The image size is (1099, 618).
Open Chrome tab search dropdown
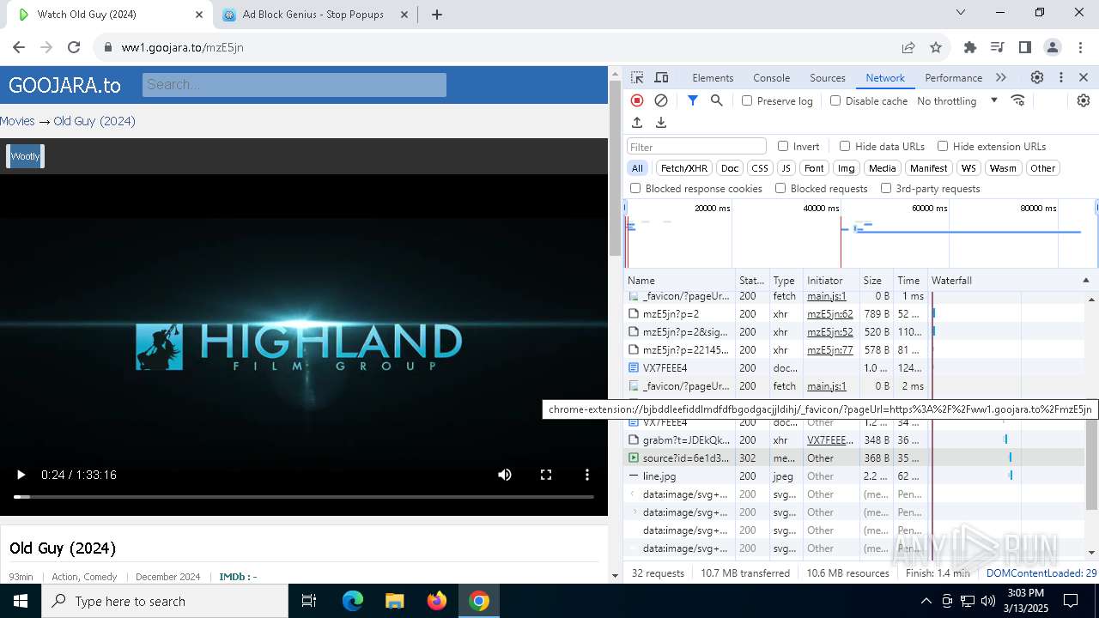(x=962, y=13)
